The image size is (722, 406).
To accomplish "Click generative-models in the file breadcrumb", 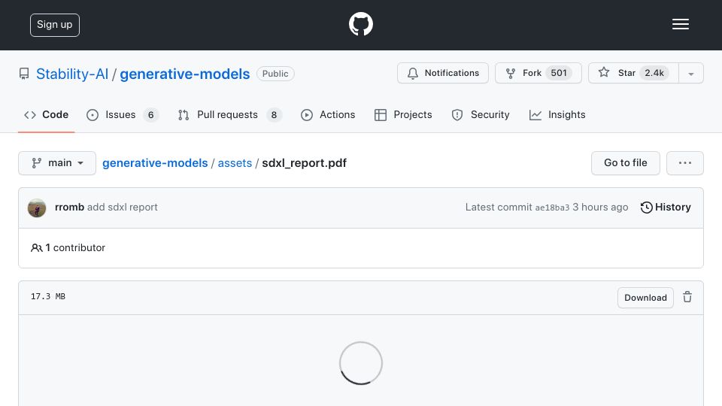I will click(x=155, y=163).
